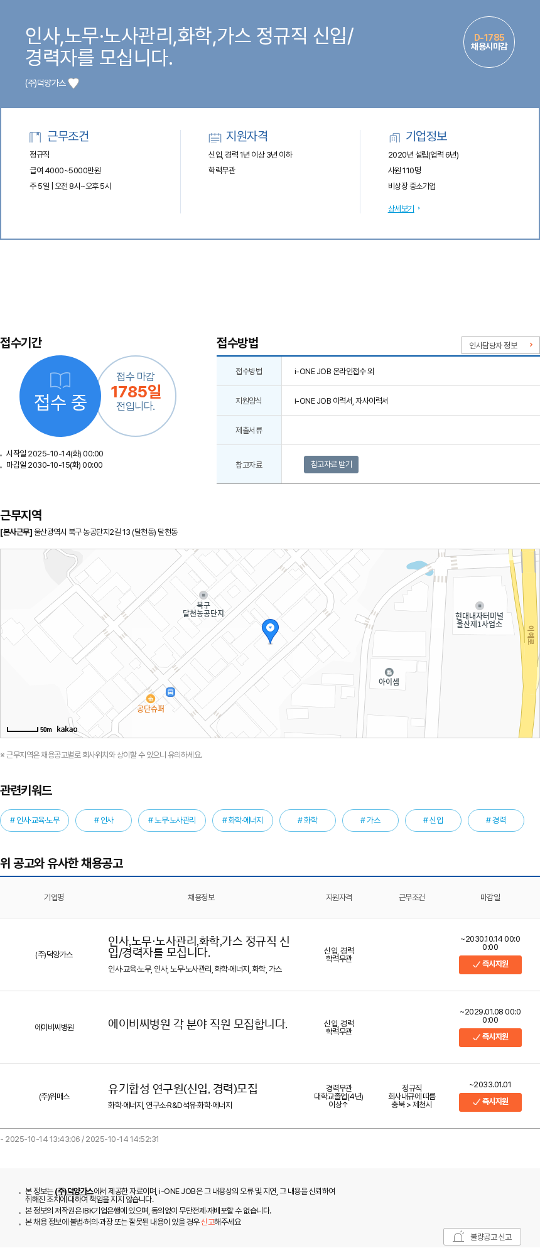This screenshot has height=1248, width=540.
Task: Click 즉시지원 for (주)위매스 posting
Action: pos(490,1102)
